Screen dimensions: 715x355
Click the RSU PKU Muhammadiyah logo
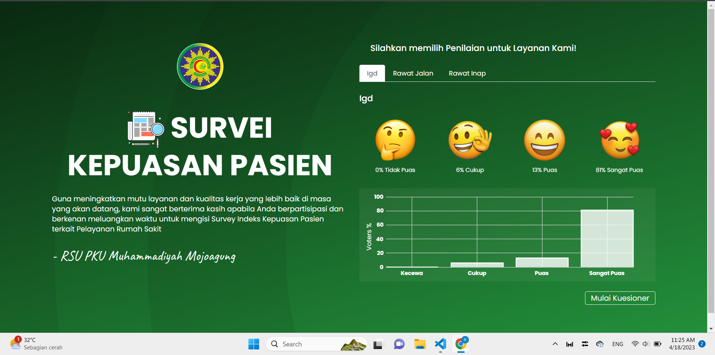point(200,66)
